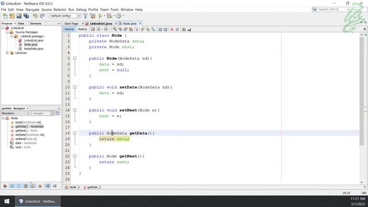Screen dimensions: 368x207
Task: Collapse the LinkedList project tree node
Action: (x=3, y=28)
